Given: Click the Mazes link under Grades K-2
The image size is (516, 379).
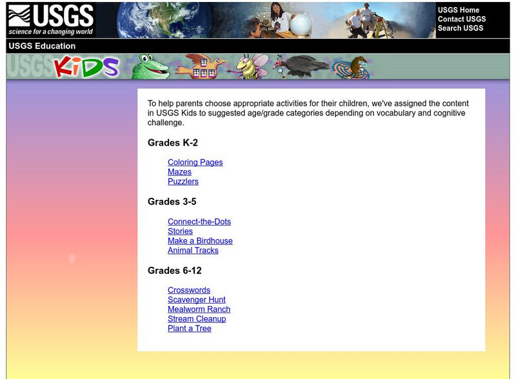Looking at the screenshot, I should (x=179, y=172).
